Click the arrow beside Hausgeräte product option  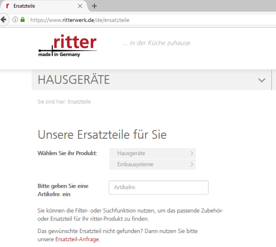coord(192,153)
